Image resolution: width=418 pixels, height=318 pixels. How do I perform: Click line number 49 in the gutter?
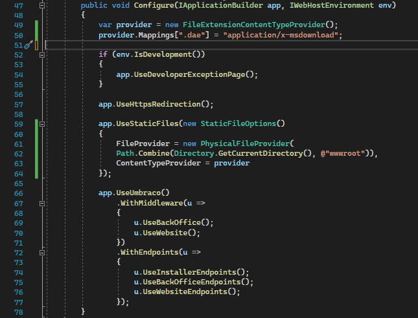18,25
